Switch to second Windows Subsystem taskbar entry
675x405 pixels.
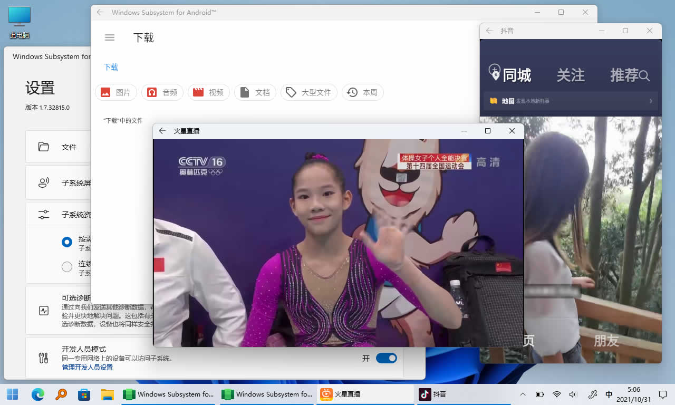[267, 394]
